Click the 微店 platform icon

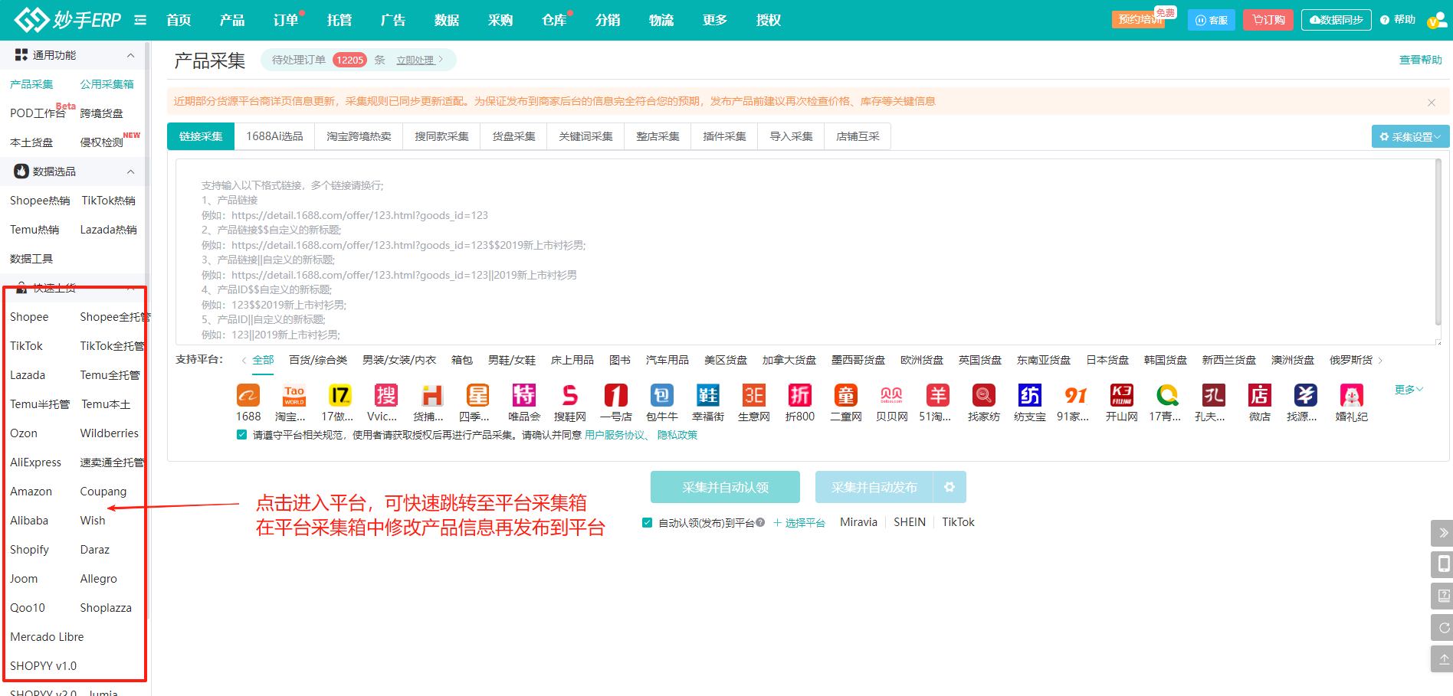(x=1260, y=395)
